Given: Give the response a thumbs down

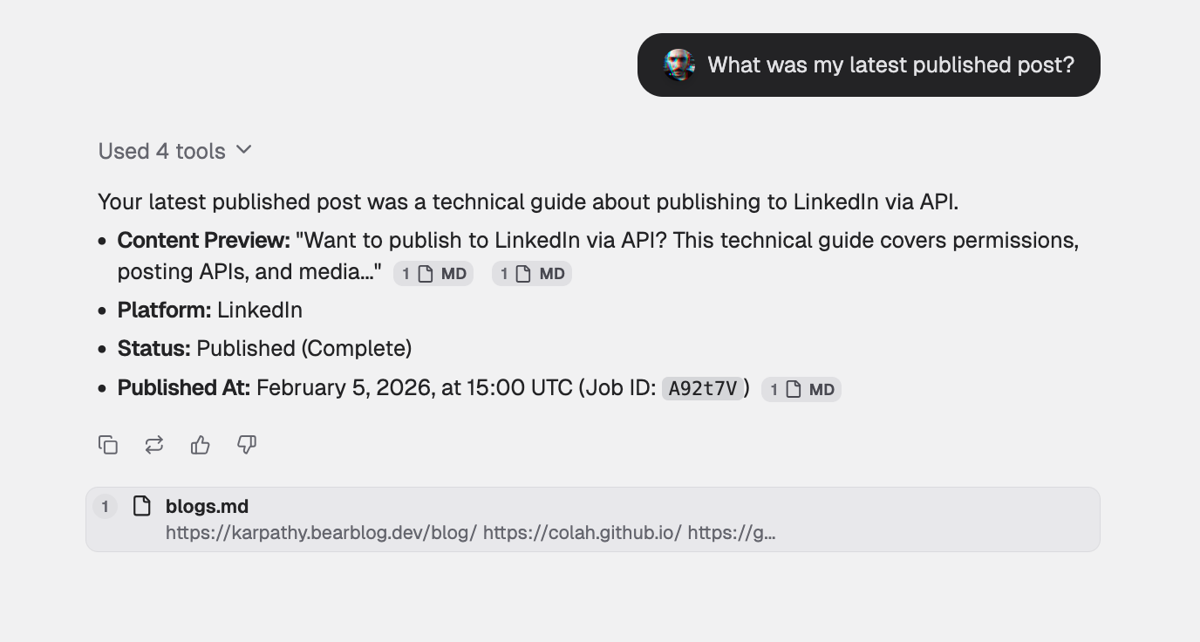Looking at the screenshot, I should (x=246, y=445).
